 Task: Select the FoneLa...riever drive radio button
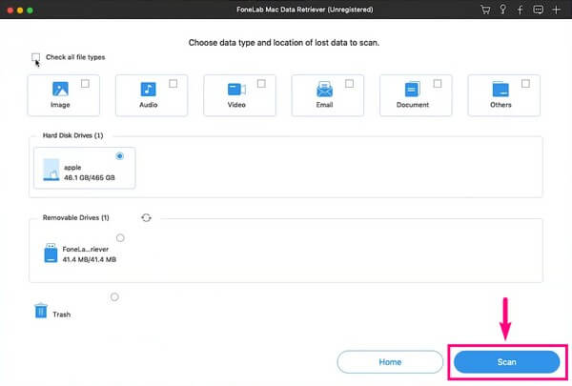pyautogui.click(x=120, y=238)
